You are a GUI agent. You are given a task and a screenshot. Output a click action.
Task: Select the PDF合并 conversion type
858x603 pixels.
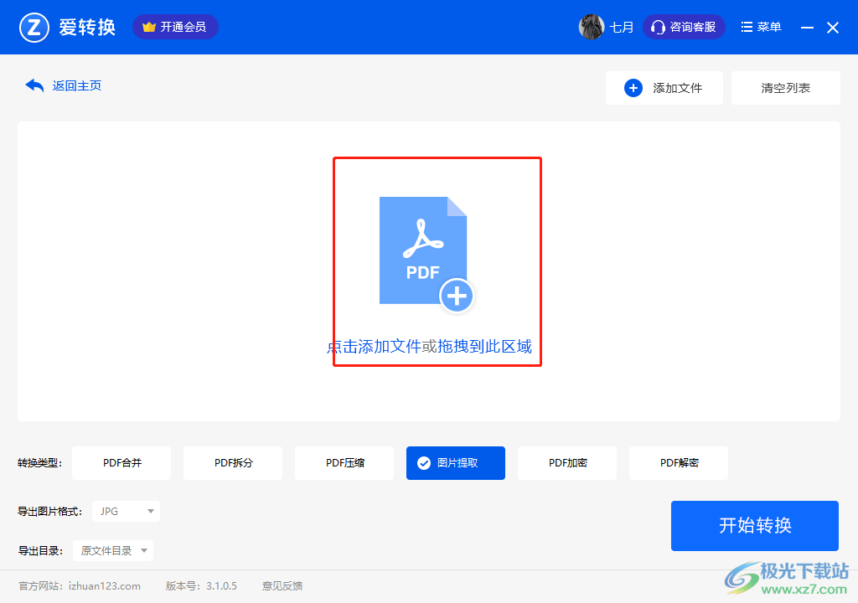click(121, 463)
